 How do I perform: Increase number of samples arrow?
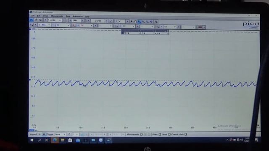click(83, 21)
